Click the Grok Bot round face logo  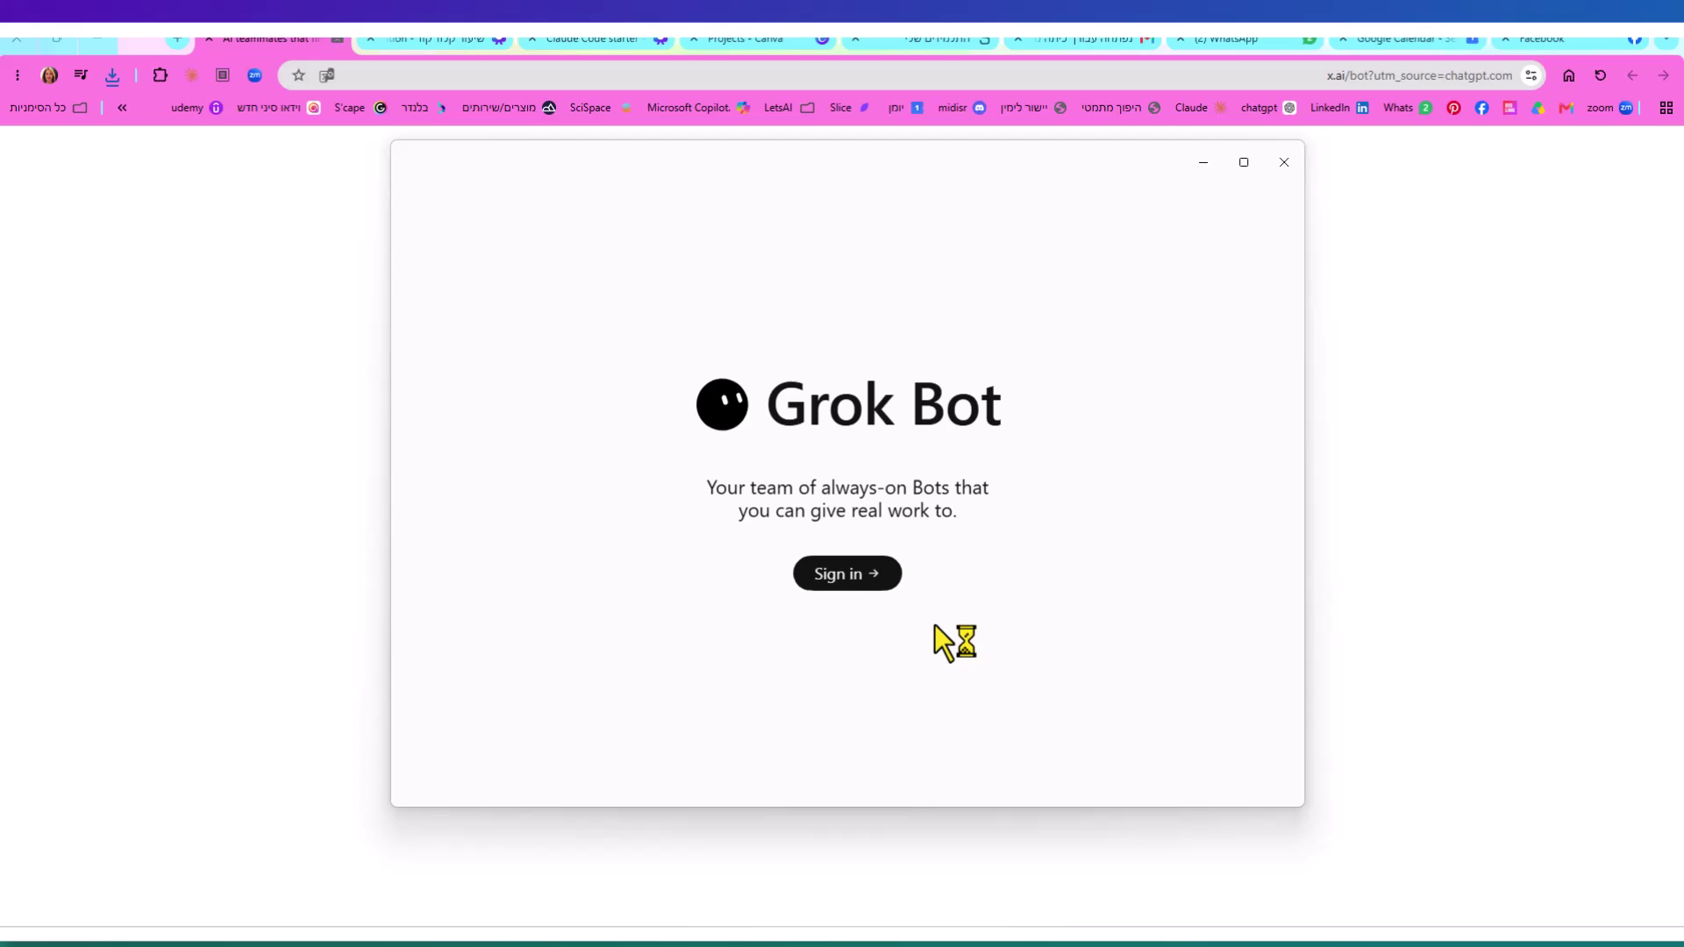pyautogui.click(x=722, y=404)
